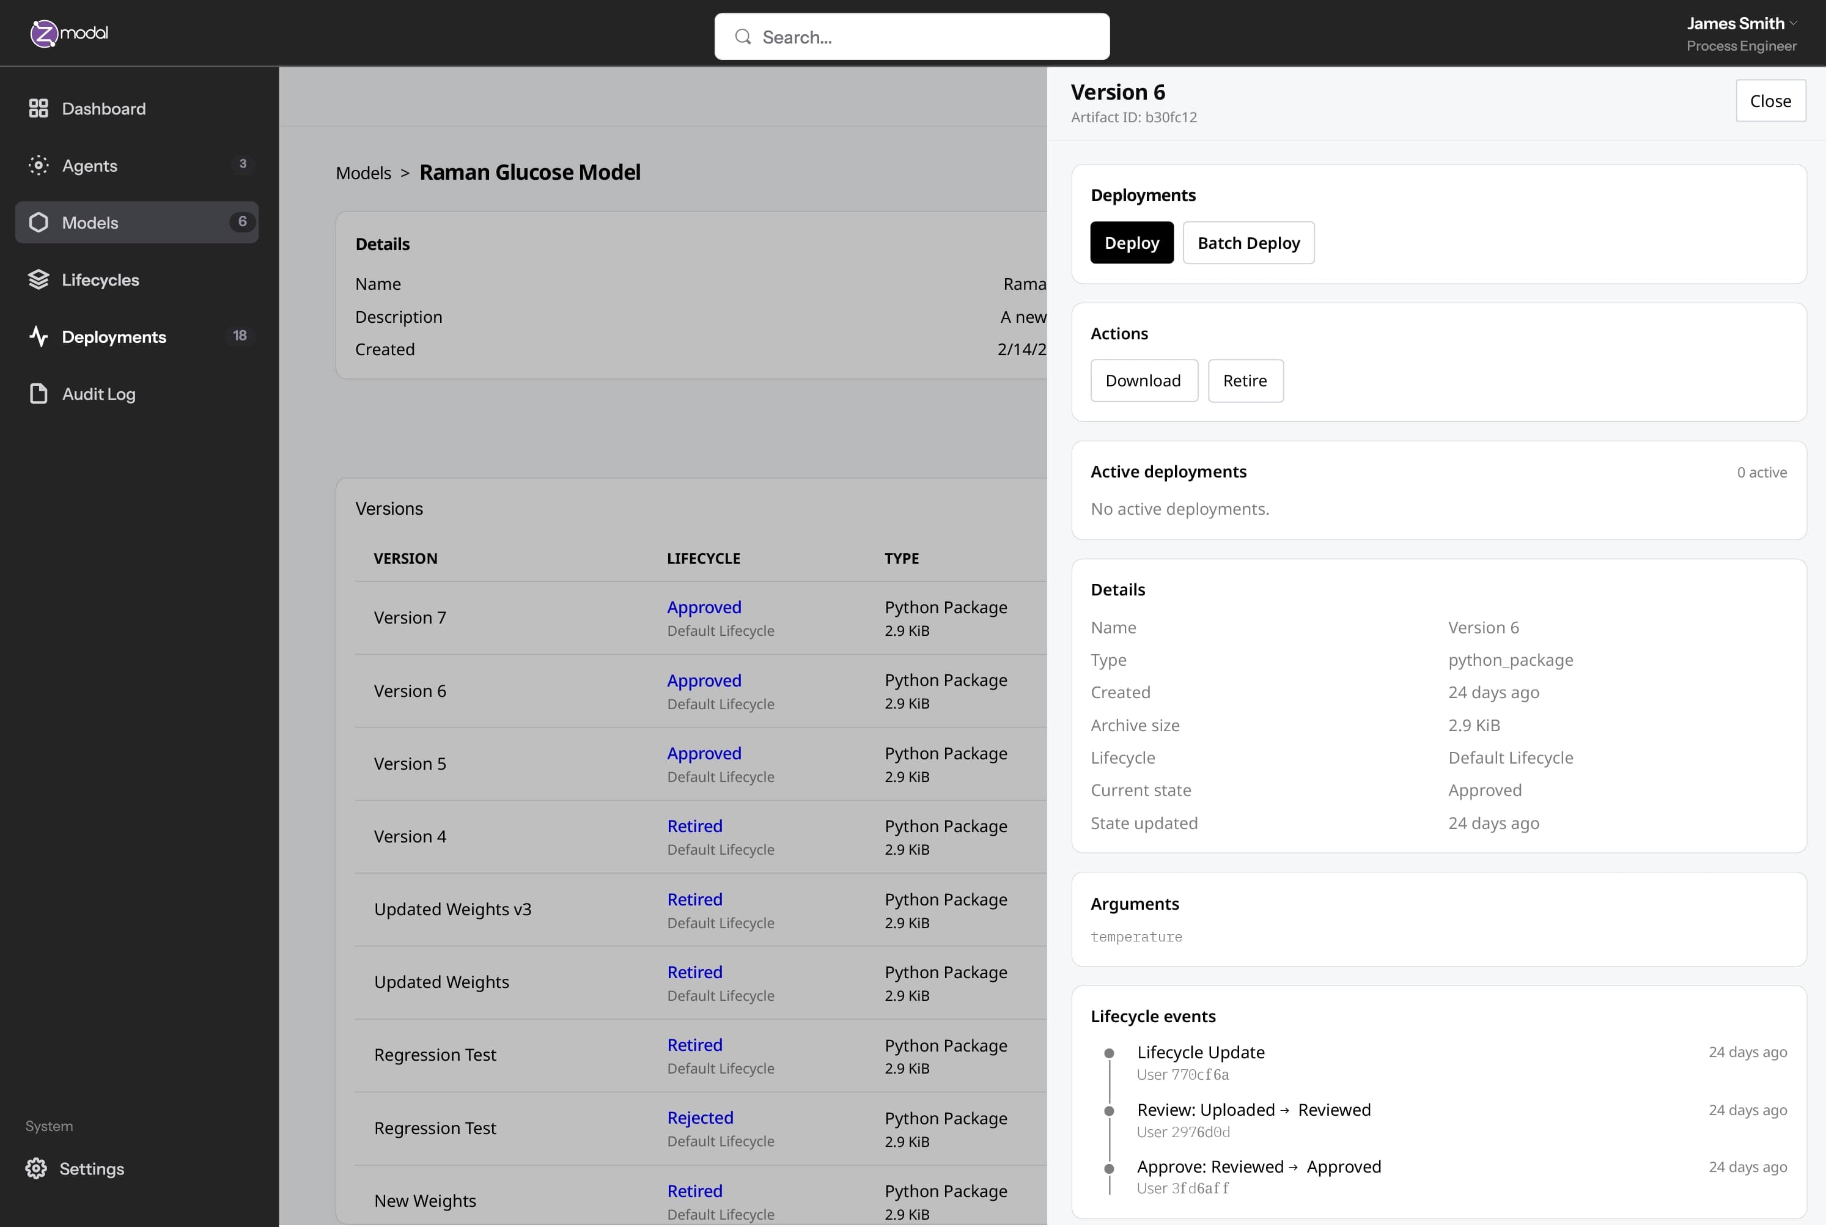This screenshot has height=1227, width=1826.
Task: Click User 770cf6a under Lifecycle Update
Action: (x=1183, y=1075)
